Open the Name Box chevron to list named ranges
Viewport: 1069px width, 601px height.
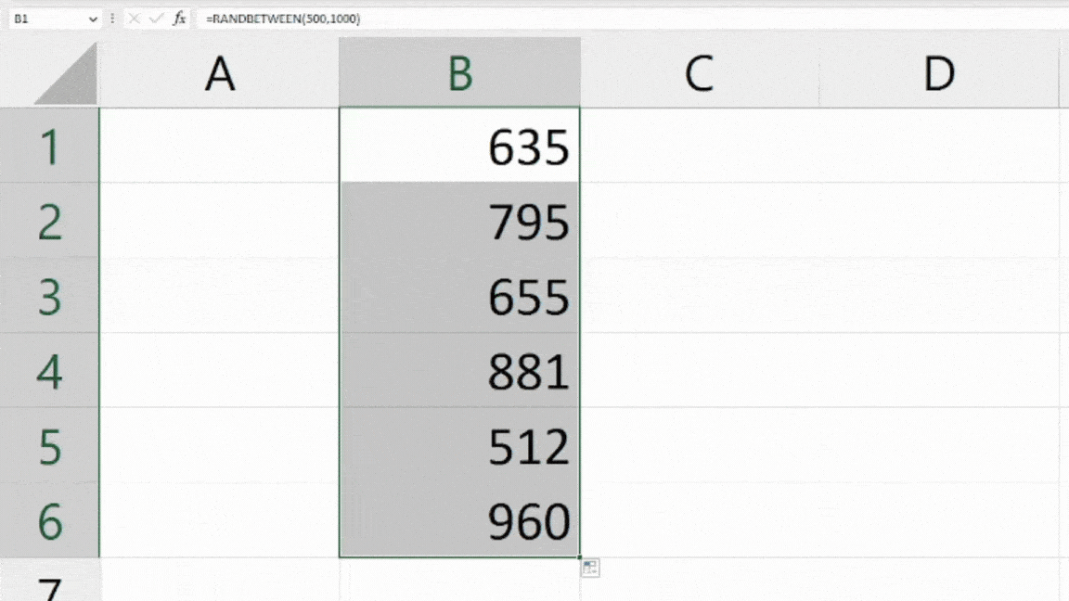91,19
